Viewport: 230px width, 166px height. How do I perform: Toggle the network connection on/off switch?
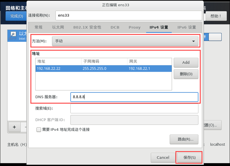215,37
